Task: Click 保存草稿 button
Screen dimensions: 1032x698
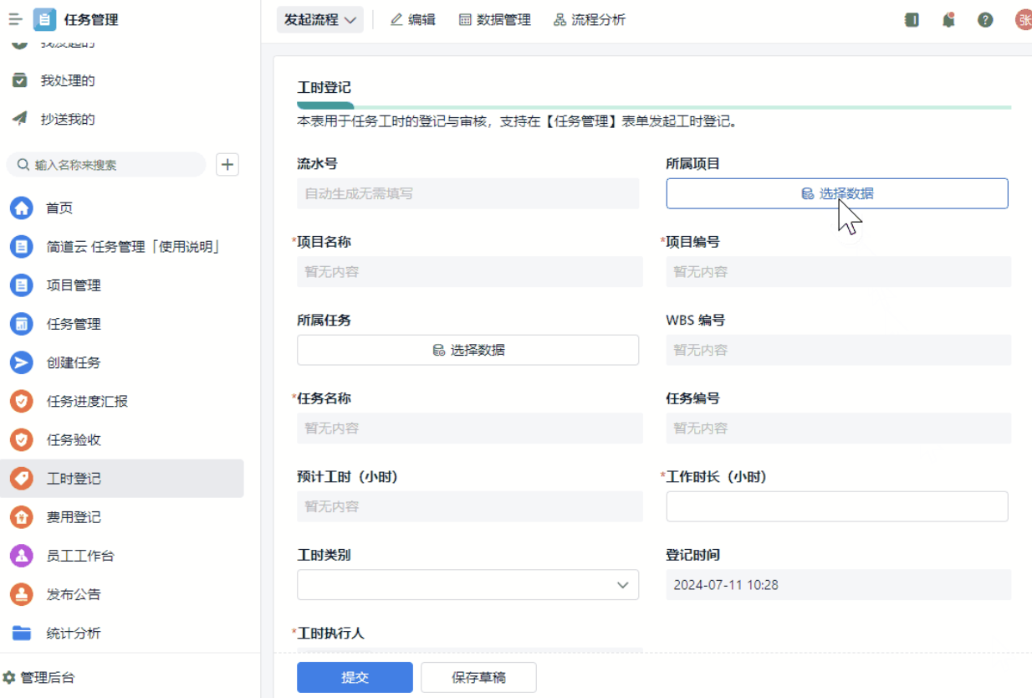Action: pos(478,677)
